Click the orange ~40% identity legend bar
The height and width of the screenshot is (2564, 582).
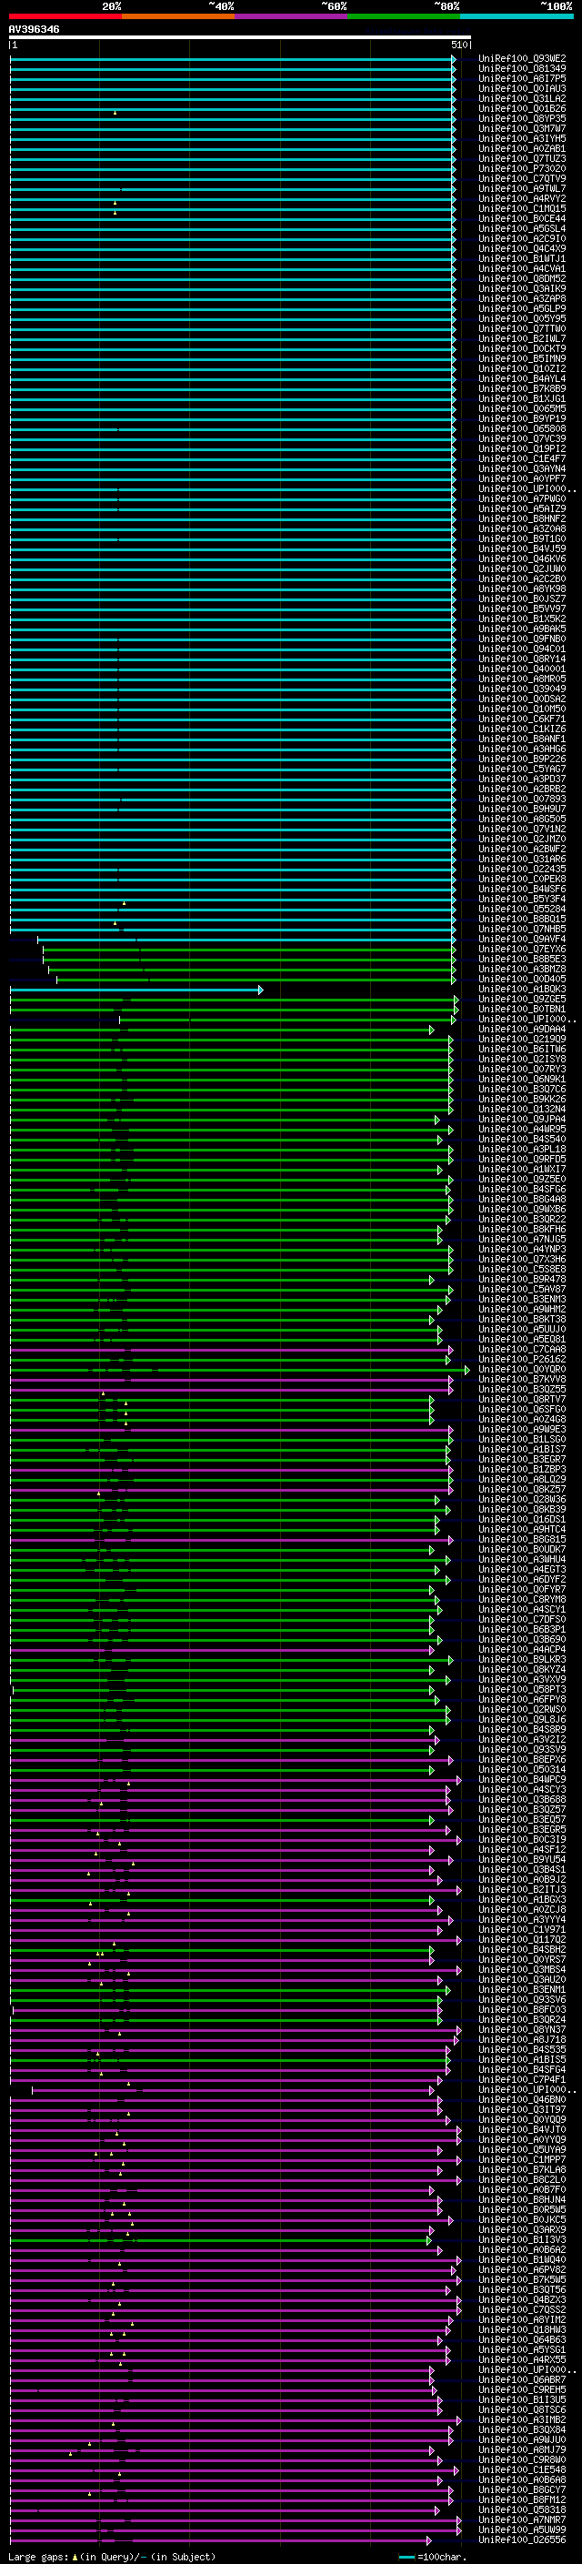(178, 16)
